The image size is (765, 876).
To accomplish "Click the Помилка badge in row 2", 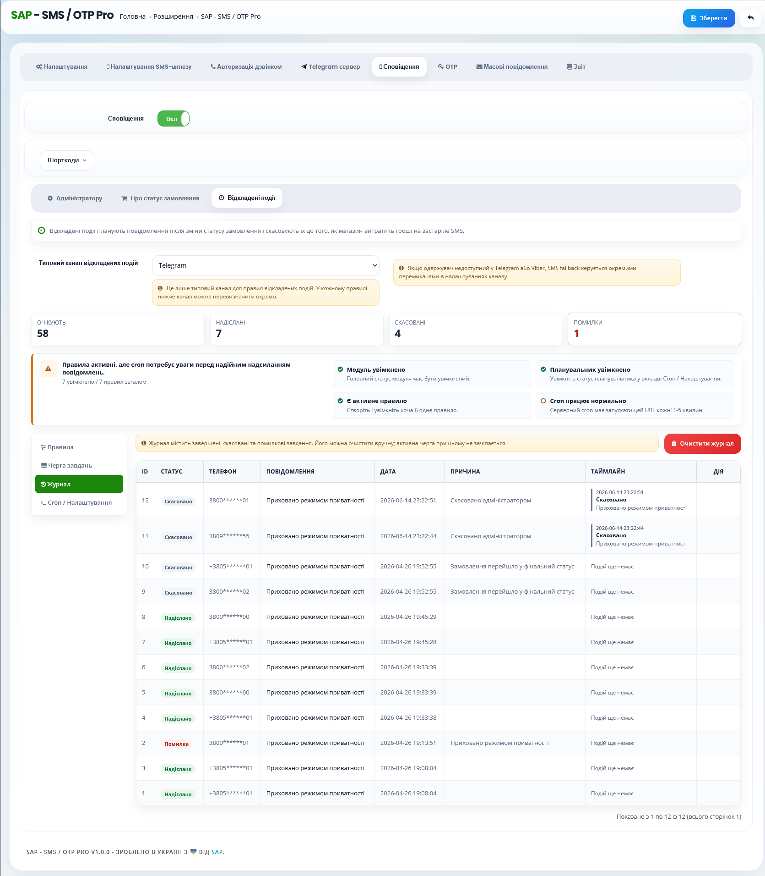I will [177, 744].
